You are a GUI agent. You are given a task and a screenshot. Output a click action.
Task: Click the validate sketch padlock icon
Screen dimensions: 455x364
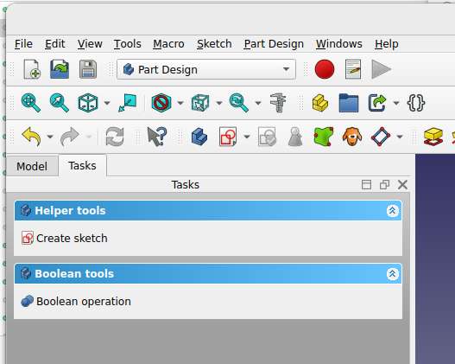[x=267, y=137]
